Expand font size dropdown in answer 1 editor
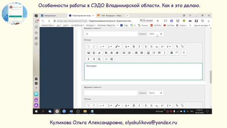This screenshot has height=128, width=227. pyautogui.click(x=110, y=47)
